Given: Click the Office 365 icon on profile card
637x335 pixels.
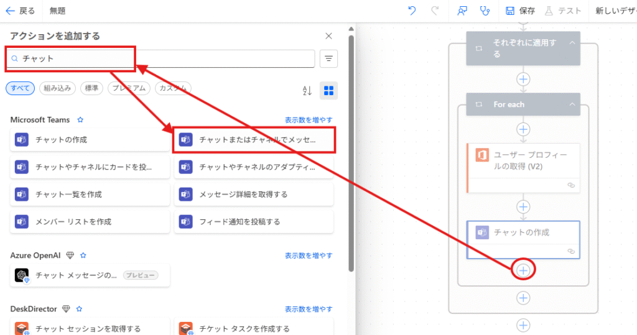Looking at the screenshot, I should tap(482, 155).
